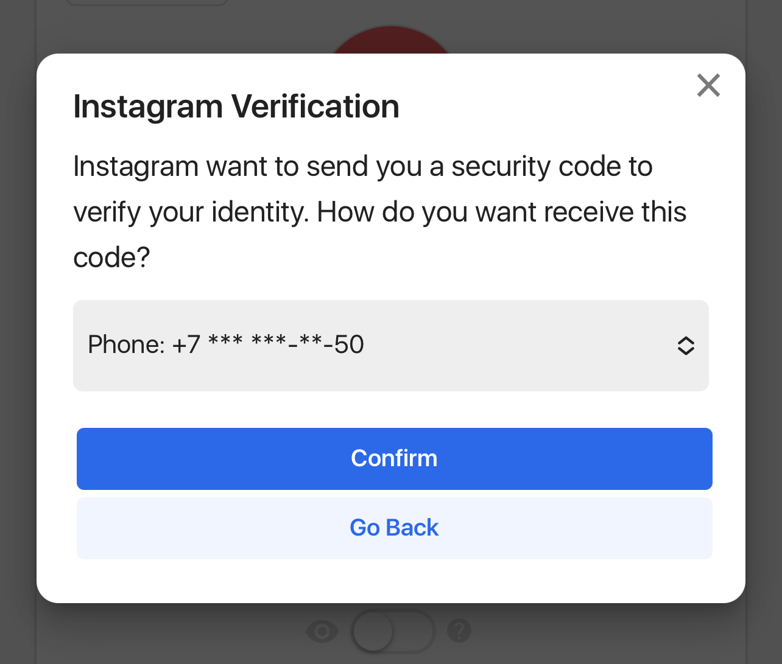782x664 pixels.
Task: Click the "code?" line of the message
Action: 111,257
